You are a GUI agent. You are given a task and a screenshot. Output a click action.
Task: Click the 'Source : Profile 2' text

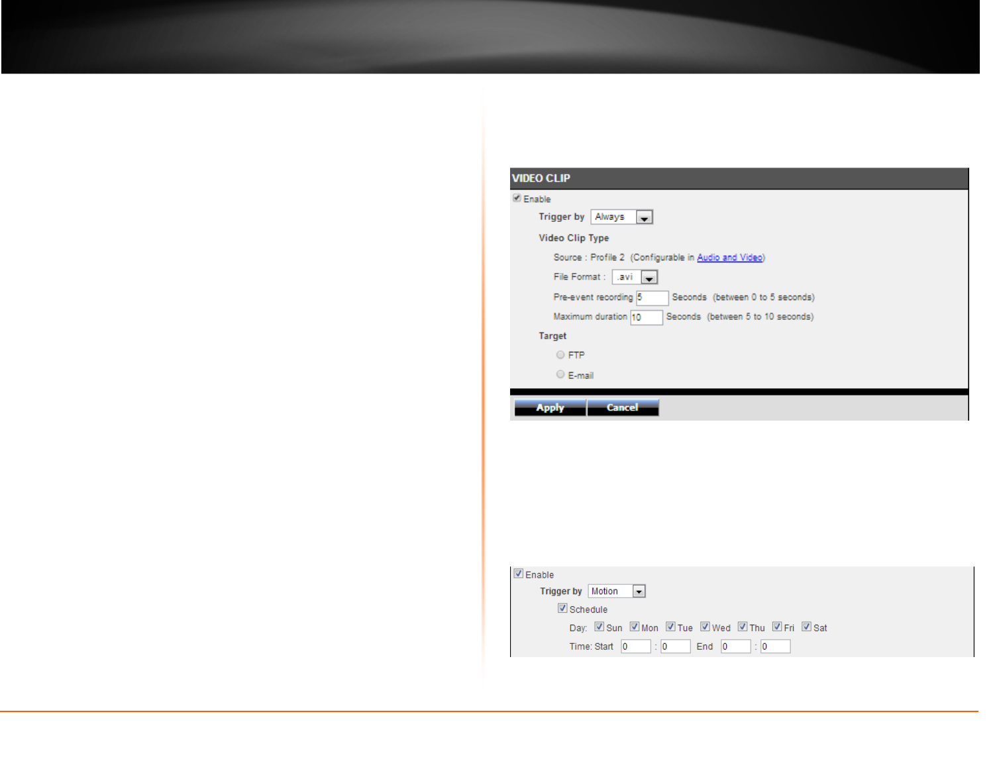(589, 258)
